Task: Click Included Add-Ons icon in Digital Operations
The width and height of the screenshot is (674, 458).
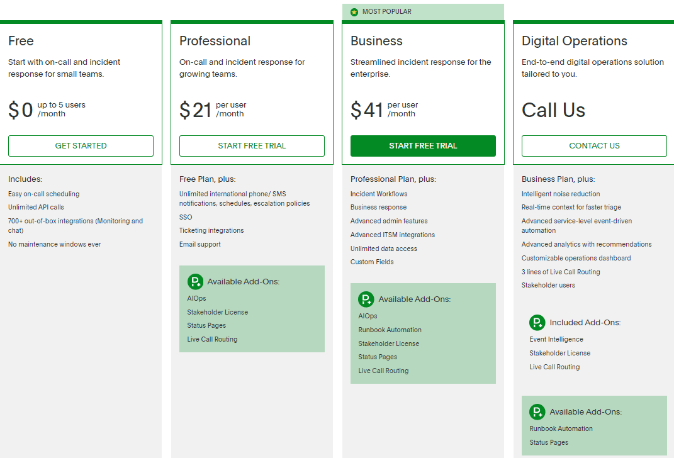Action: 537,323
